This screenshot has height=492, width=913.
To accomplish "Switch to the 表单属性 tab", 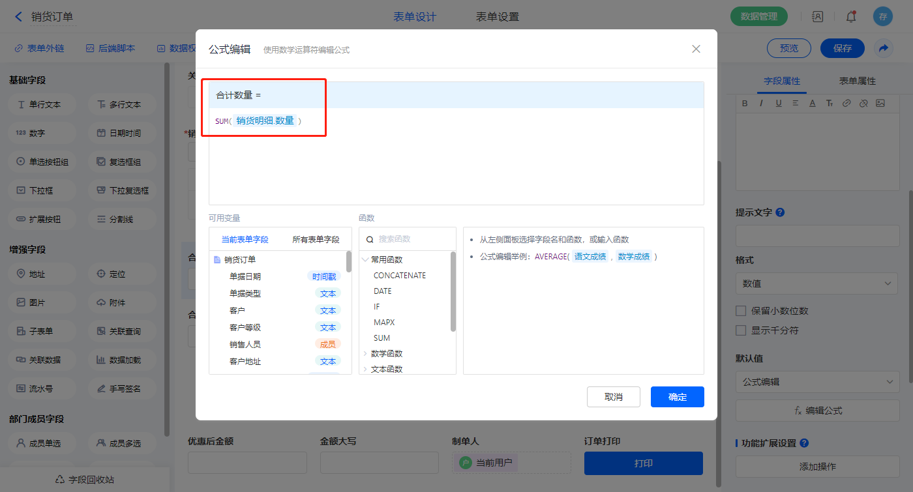I will [x=857, y=81].
